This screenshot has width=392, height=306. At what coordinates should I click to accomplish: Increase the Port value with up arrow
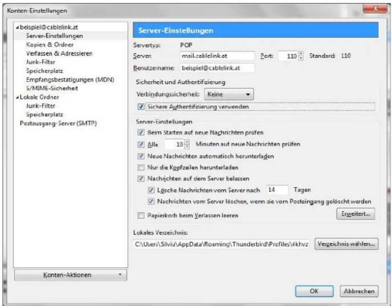[301, 53]
